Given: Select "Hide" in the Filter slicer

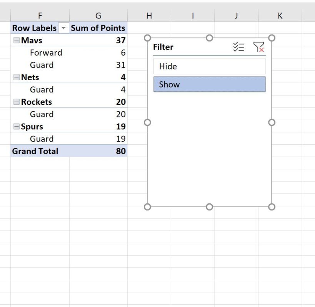Looking at the screenshot, I should pos(209,66).
